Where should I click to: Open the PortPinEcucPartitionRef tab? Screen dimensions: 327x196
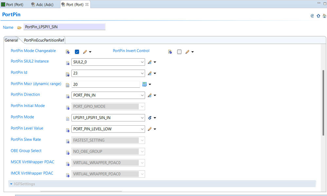tap(44, 40)
